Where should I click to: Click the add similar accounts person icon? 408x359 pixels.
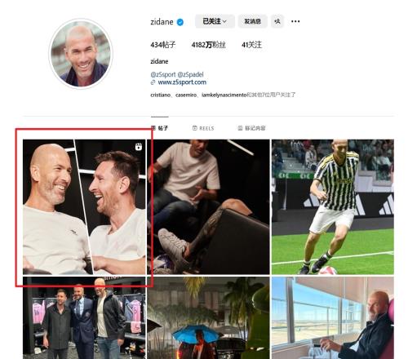(277, 21)
